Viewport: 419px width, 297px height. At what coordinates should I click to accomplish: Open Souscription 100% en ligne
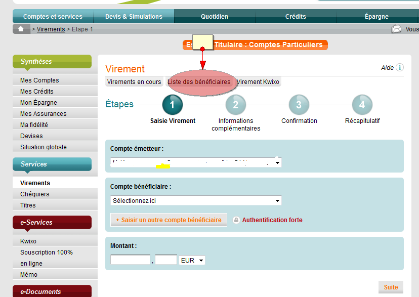click(55, 258)
